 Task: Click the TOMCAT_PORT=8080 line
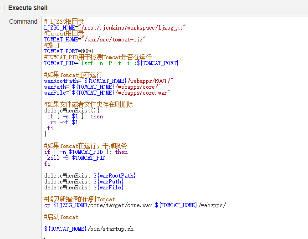[x=68, y=51]
